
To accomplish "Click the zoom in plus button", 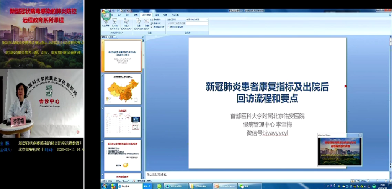I will [386, 181].
